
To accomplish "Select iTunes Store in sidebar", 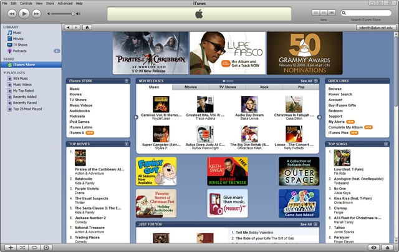I will [31, 65].
